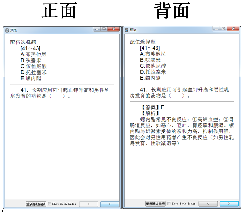
Task: Click the preview window icon in front-side title bar
Action: coord(7,30)
